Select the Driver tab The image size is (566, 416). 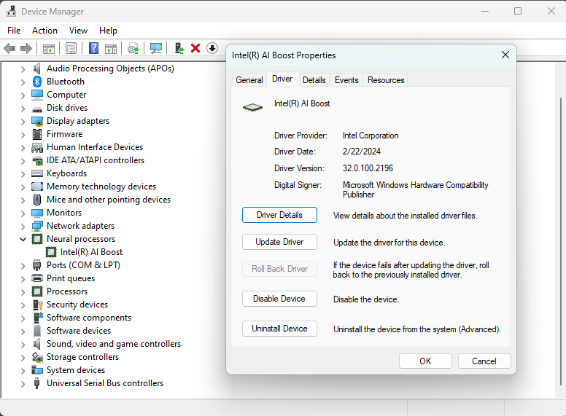click(282, 79)
